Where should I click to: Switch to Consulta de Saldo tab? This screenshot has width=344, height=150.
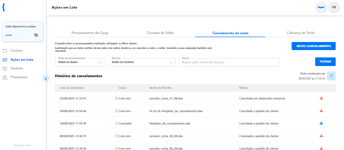pyautogui.click(x=160, y=33)
